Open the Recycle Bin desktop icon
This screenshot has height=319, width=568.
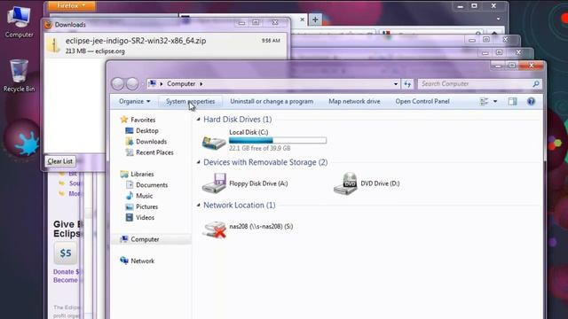19,75
